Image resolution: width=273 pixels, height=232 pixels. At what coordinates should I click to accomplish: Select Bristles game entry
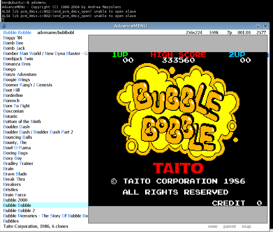click(x=10, y=189)
